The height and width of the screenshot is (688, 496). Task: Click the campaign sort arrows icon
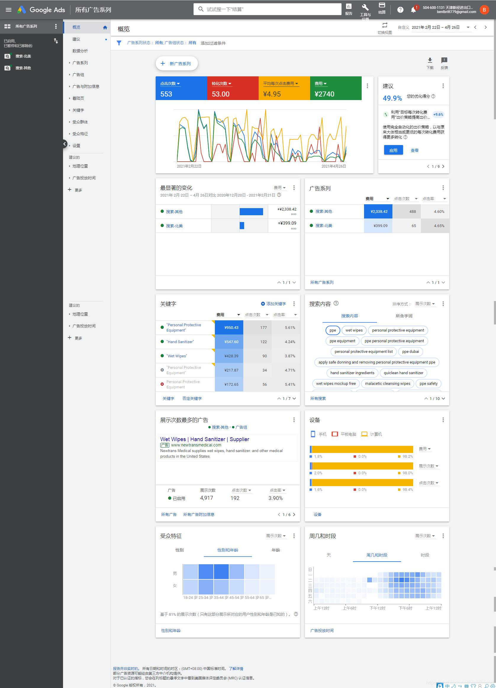click(x=56, y=41)
